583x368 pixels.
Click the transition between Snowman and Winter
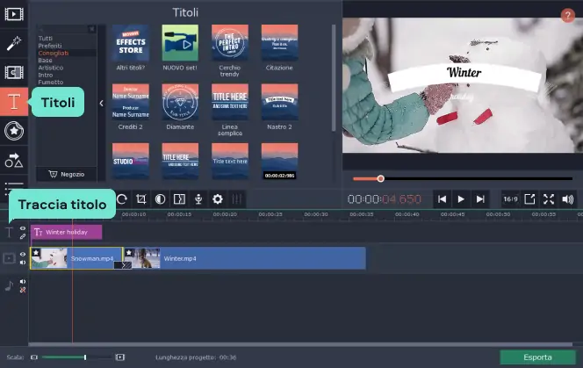pos(123,265)
